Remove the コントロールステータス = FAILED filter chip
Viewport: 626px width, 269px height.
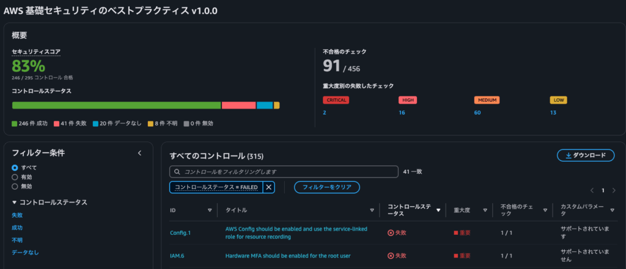pos(269,187)
